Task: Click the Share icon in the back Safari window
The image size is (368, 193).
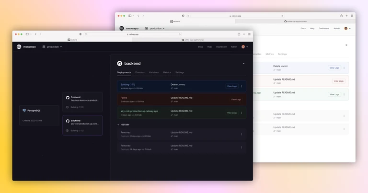Action: click(342, 16)
